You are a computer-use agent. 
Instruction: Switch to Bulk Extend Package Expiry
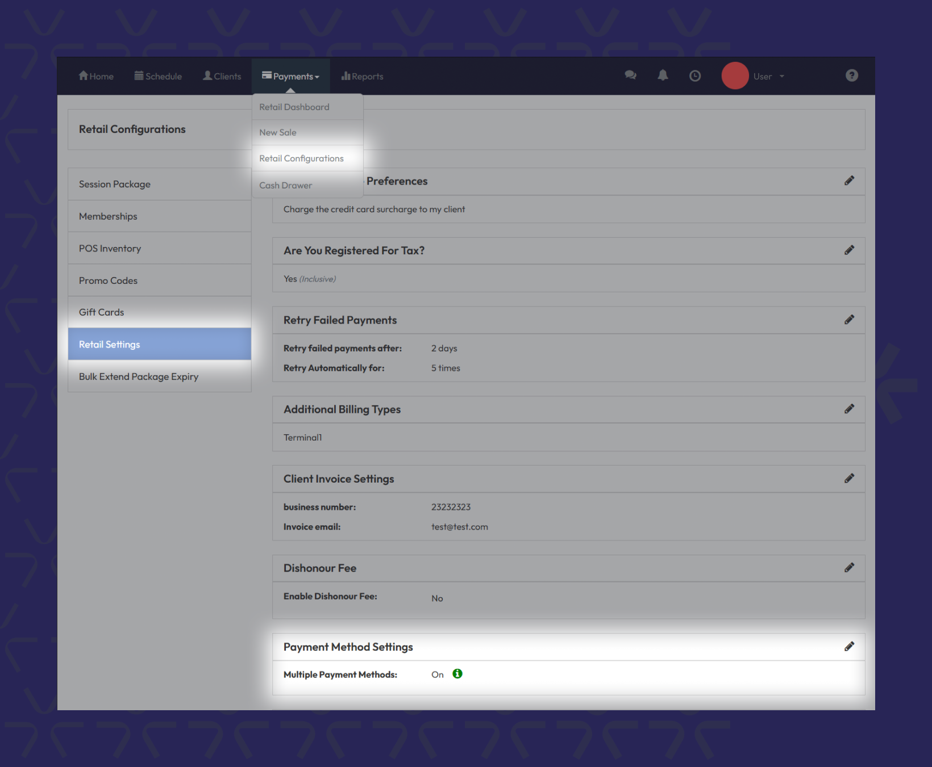pos(139,376)
